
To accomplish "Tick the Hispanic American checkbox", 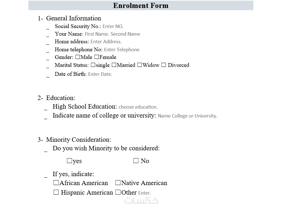I will point(56,192).
